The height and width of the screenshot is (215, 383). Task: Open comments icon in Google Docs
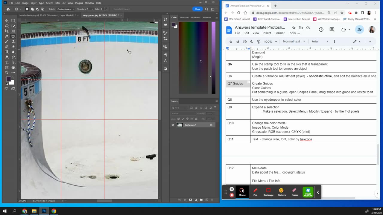332,30
